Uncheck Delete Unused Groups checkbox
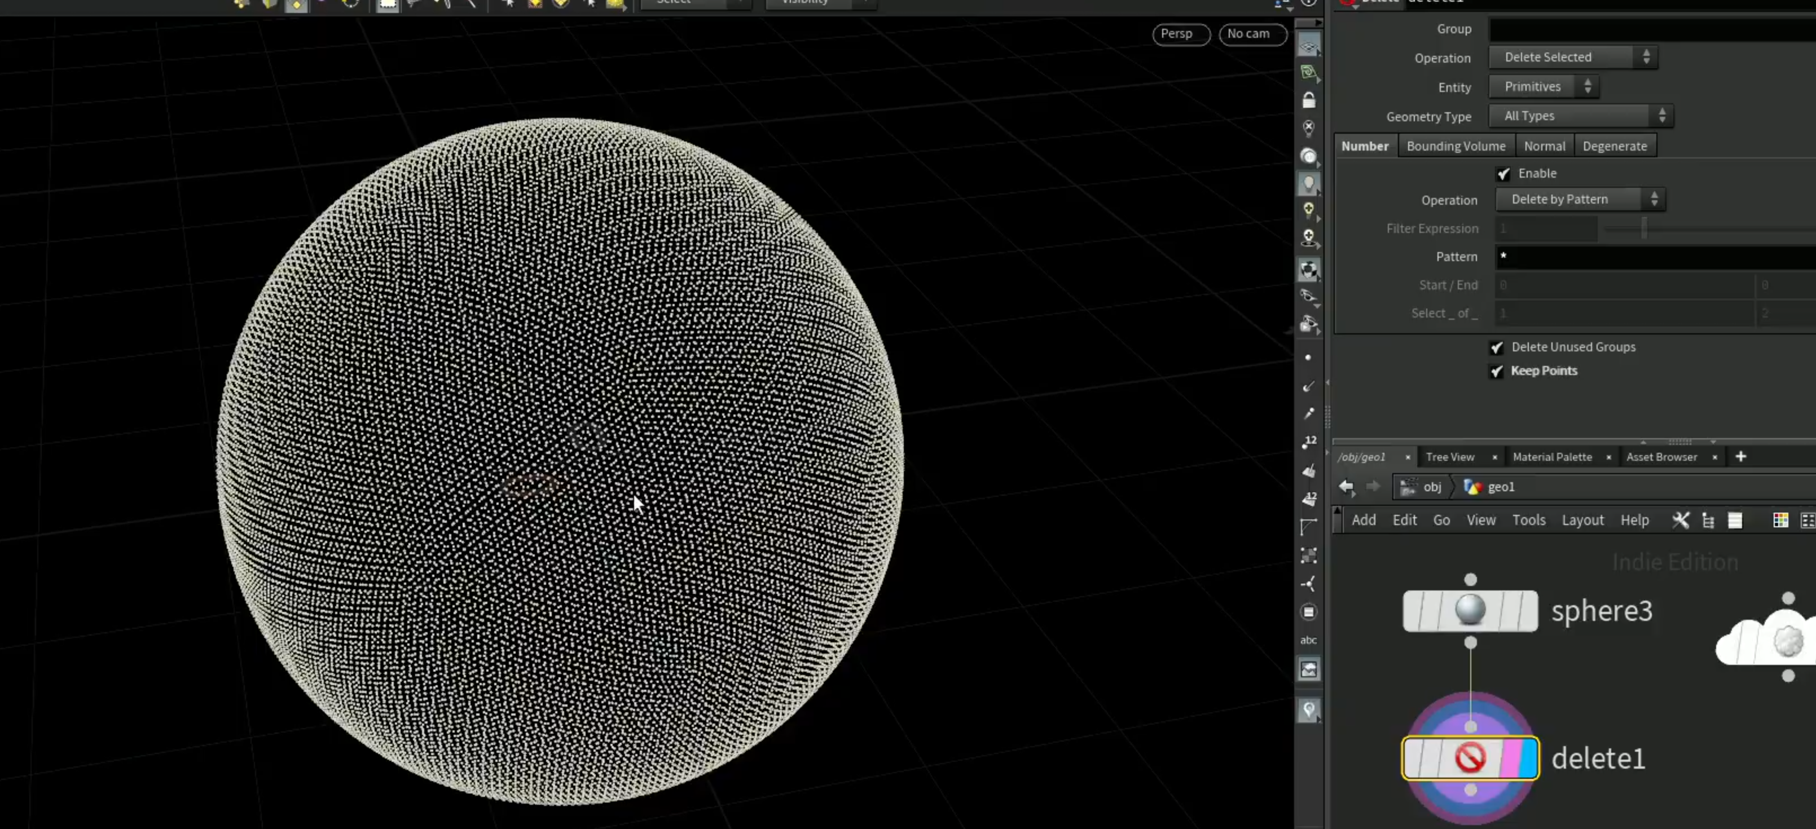1816x829 pixels. (1497, 347)
